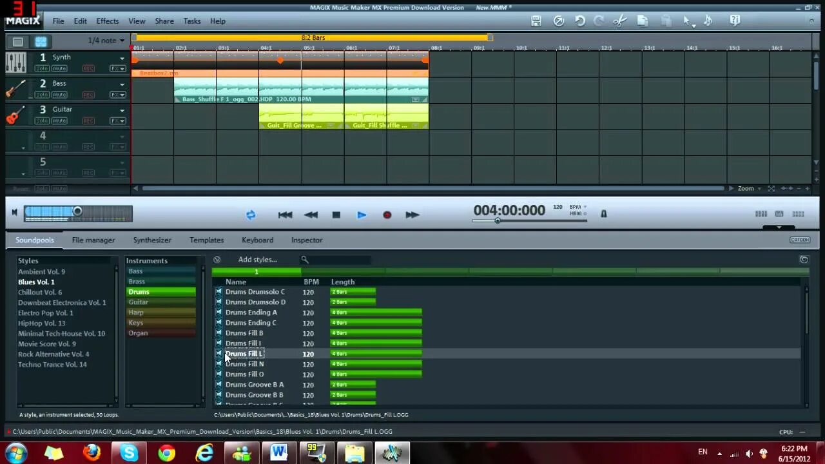Click the Catooh button

pyautogui.click(x=800, y=240)
